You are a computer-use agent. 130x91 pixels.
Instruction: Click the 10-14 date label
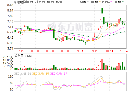click(x=109, y=51)
